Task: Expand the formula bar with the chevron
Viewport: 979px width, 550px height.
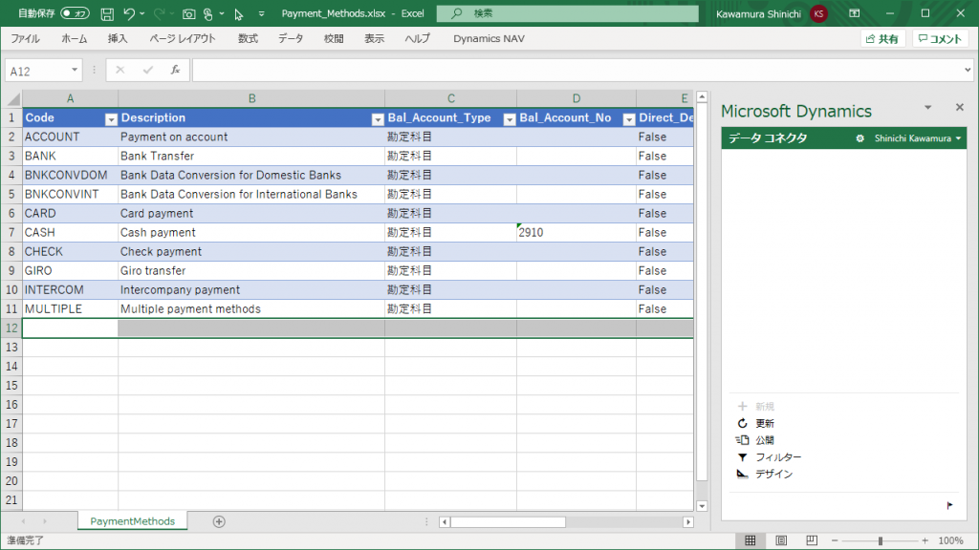Action: [x=968, y=70]
